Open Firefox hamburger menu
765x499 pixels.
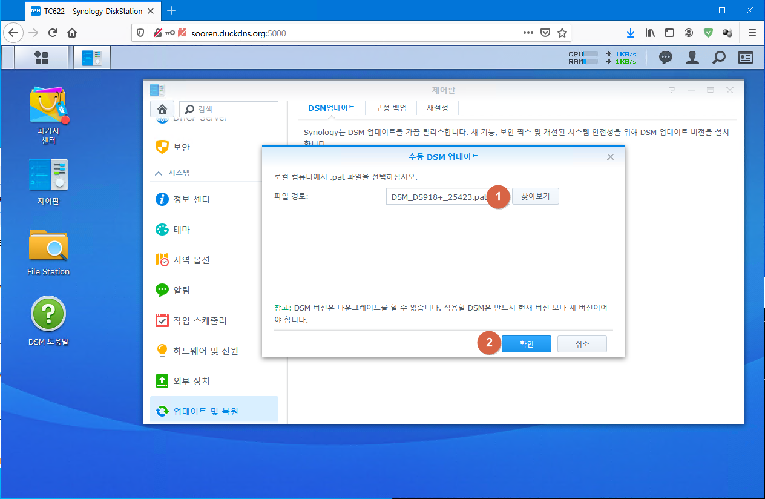pyautogui.click(x=752, y=33)
